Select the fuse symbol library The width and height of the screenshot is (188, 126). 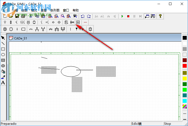(x=11, y=22)
